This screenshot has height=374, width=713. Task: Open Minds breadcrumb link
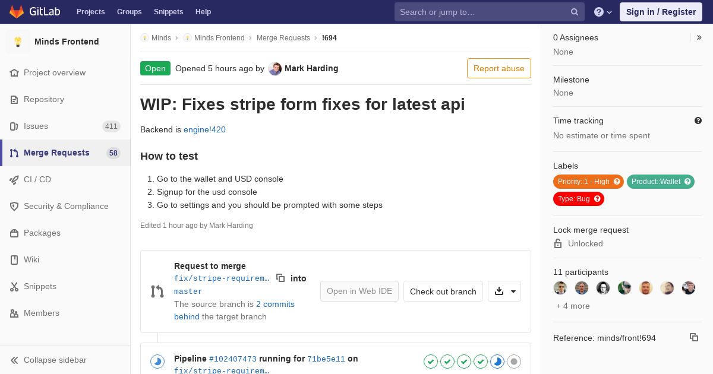(161, 38)
